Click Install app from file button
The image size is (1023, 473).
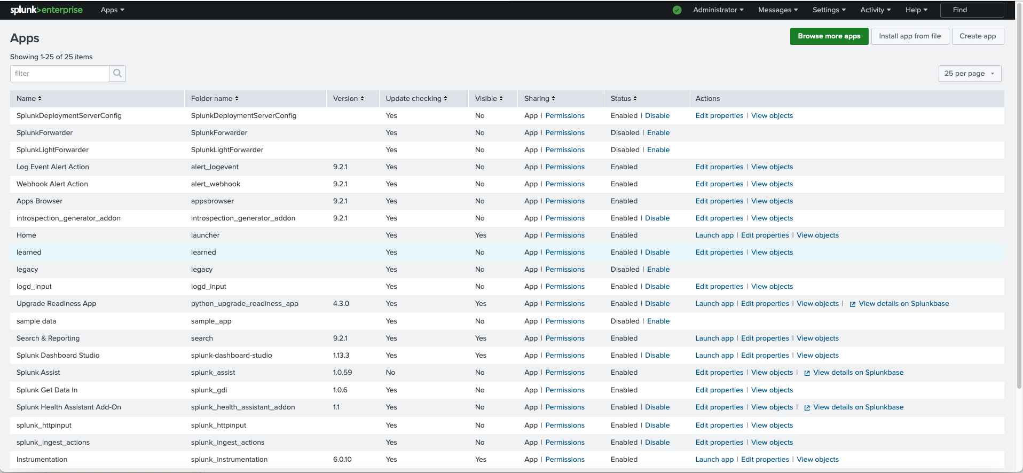[910, 36]
